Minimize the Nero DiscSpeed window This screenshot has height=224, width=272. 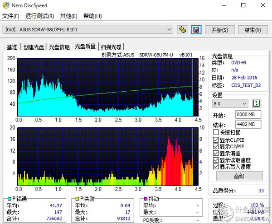click(x=224, y=5)
